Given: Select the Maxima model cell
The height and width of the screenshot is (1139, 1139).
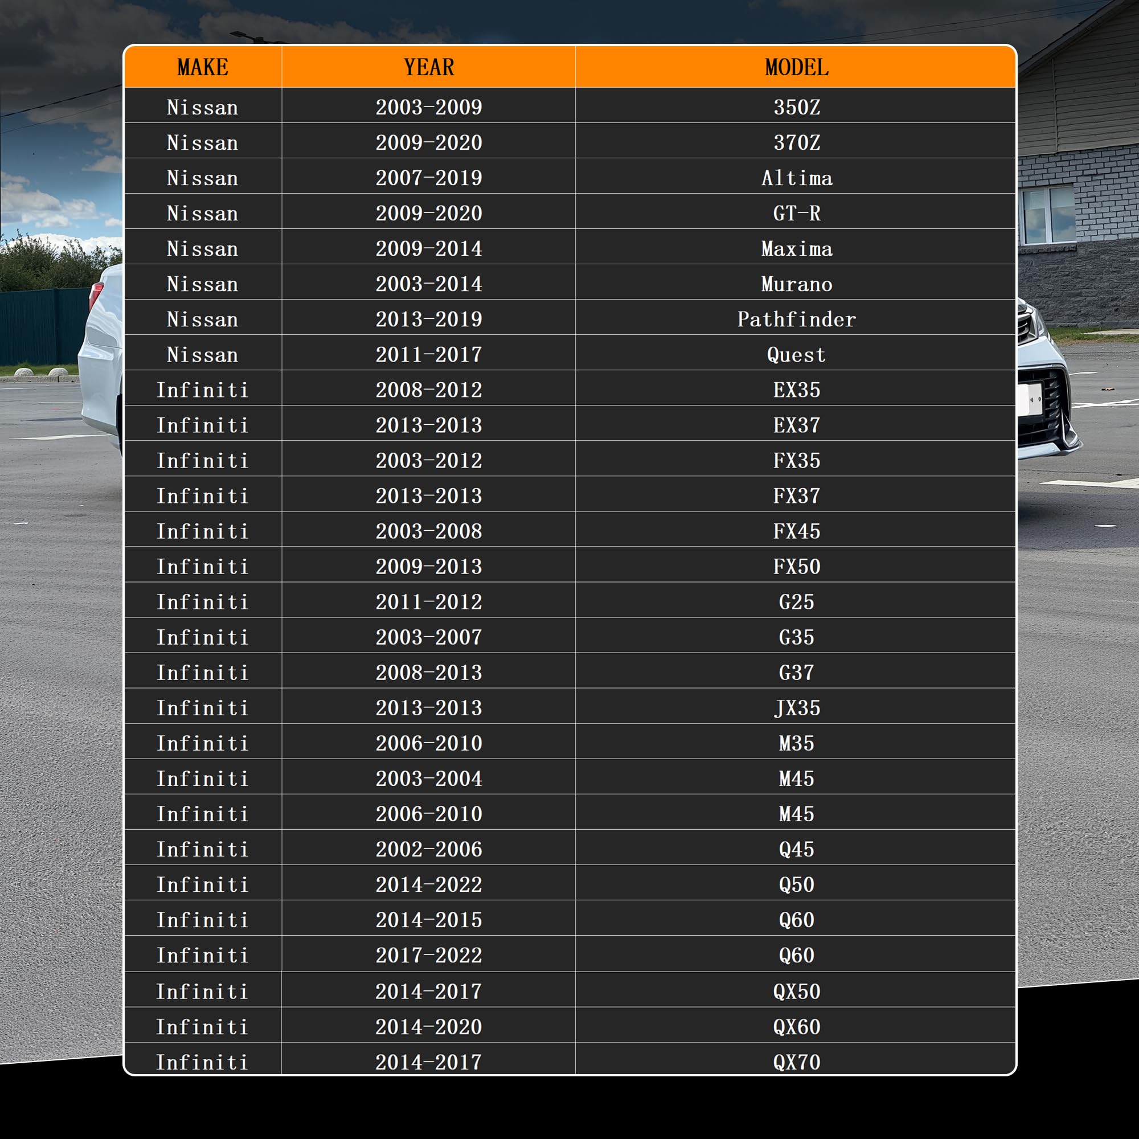Looking at the screenshot, I should [796, 248].
